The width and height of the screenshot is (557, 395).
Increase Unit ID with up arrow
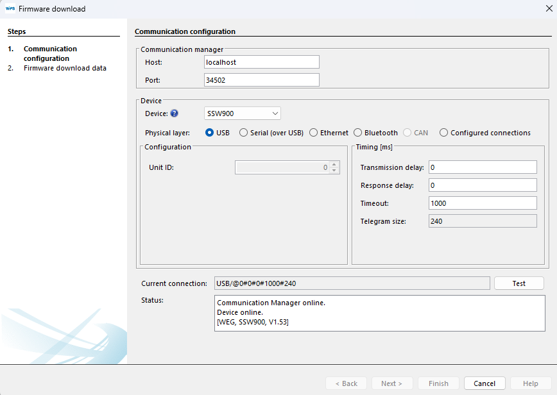[334, 165]
